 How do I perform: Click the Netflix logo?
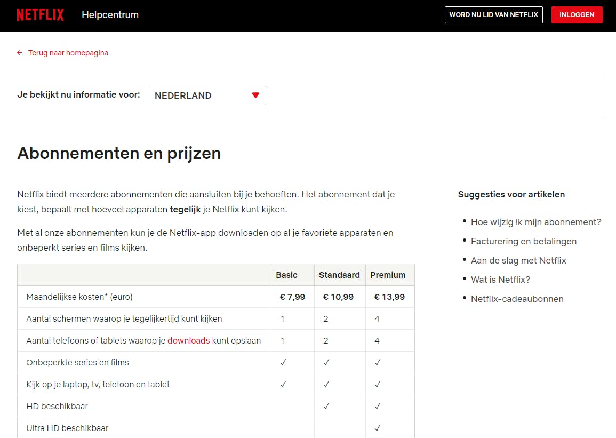pyautogui.click(x=40, y=15)
